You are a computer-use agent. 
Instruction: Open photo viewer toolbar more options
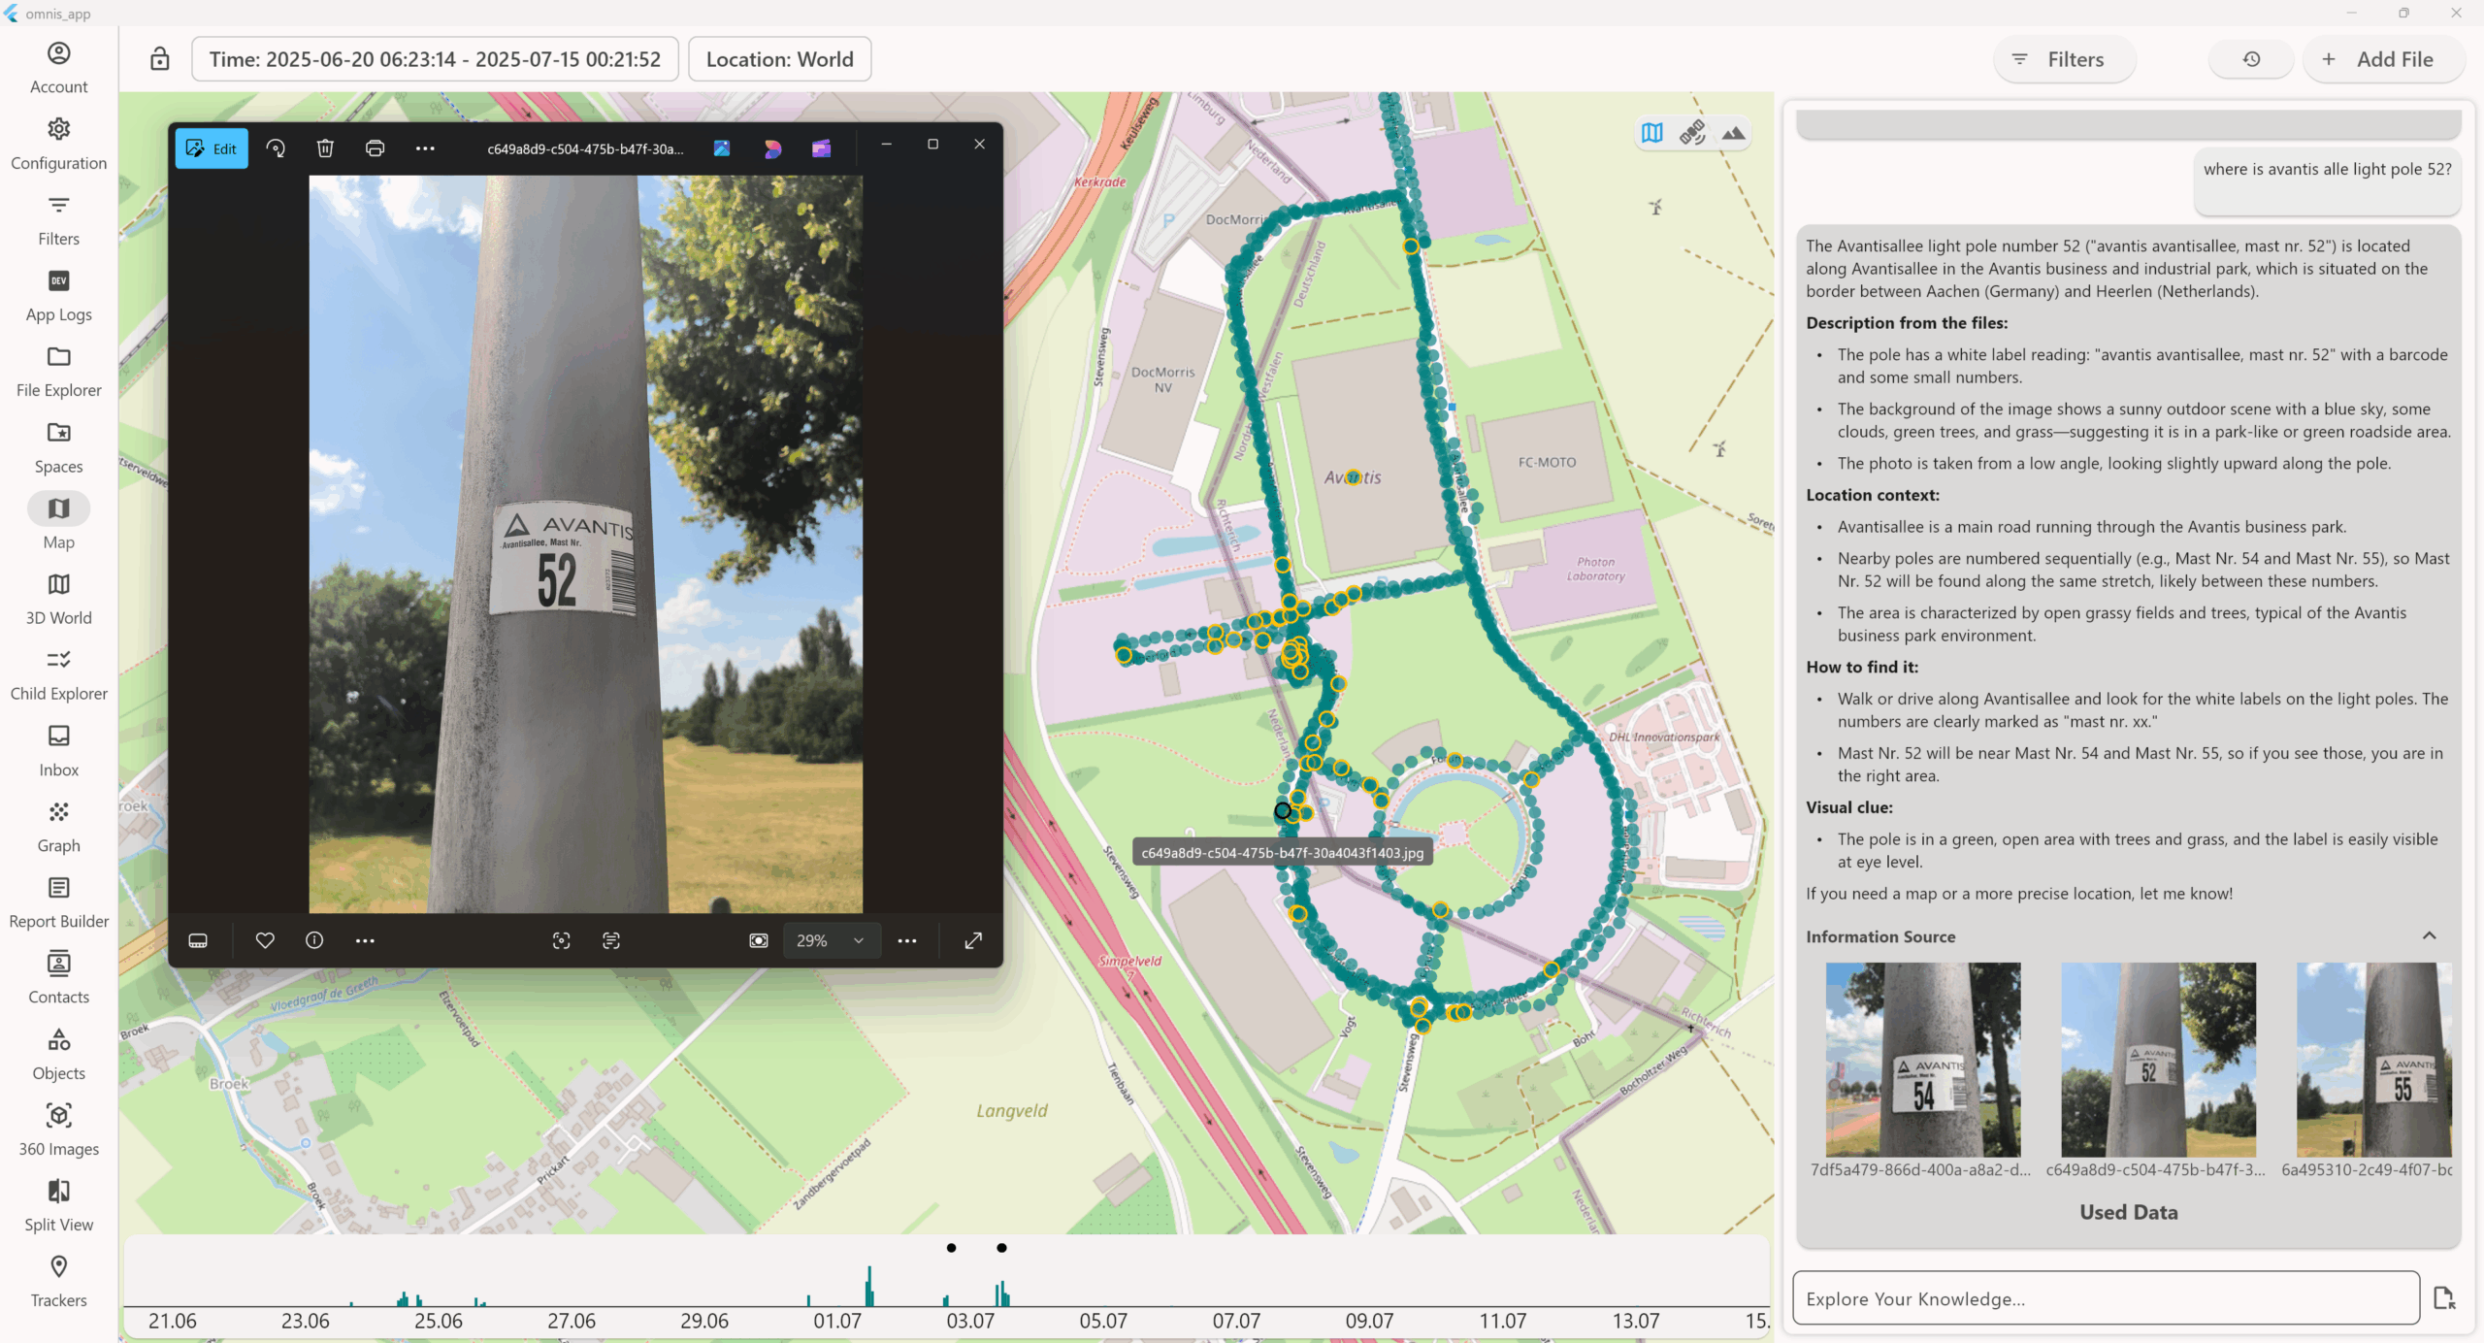coord(424,148)
